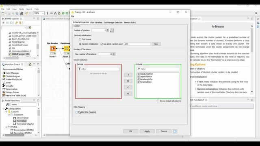Image resolution: width=260 pixels, height=146 pixels.
Task: Click the Cluster Assigner node icon
Action: tap(4, 76)
